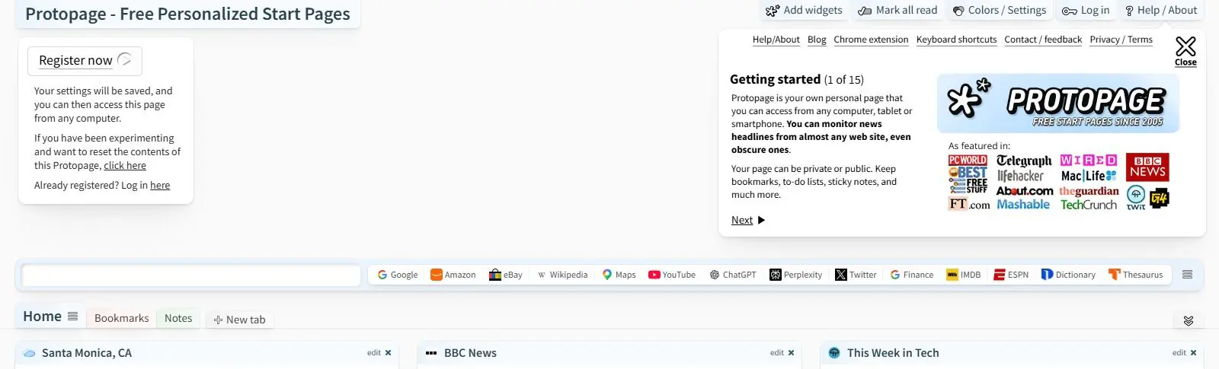1219x369 pixels.
Task: Remove the Santa Monica, CA widget
Action: 388,353
